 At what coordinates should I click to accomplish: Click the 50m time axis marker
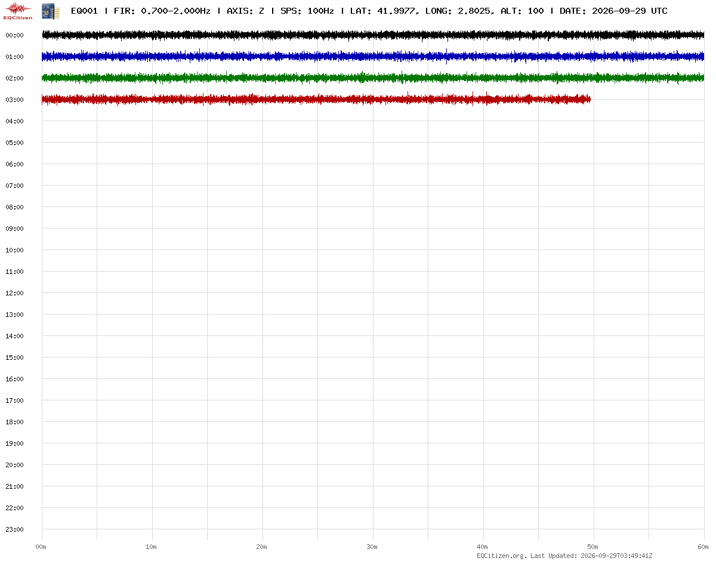click(x=593, y=547)
